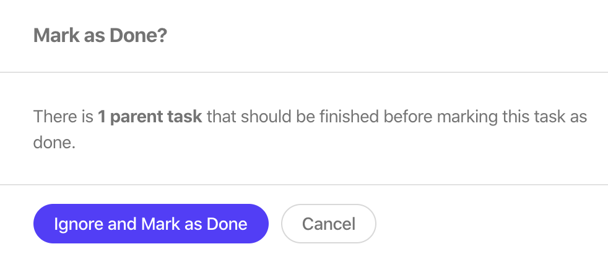
Task: Ignore the parent task warning and mark done
Action: (x=151, y=224)
